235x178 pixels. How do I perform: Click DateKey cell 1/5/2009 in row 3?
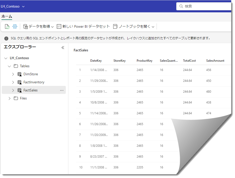pyautogui.click(x=99, y=92)
